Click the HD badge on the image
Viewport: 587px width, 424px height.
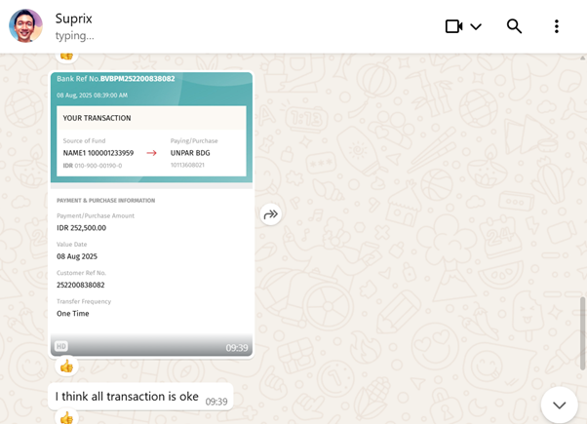(61, 346)
